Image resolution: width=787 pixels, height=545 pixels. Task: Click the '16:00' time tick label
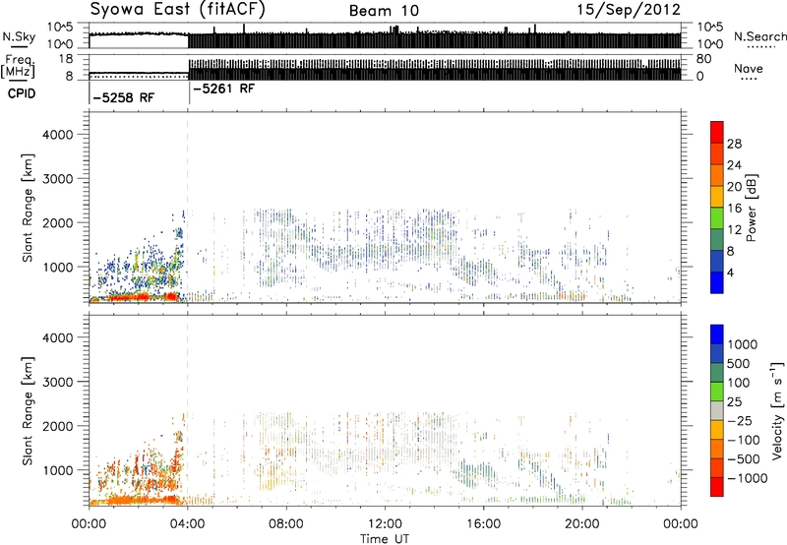click(483, 524)
